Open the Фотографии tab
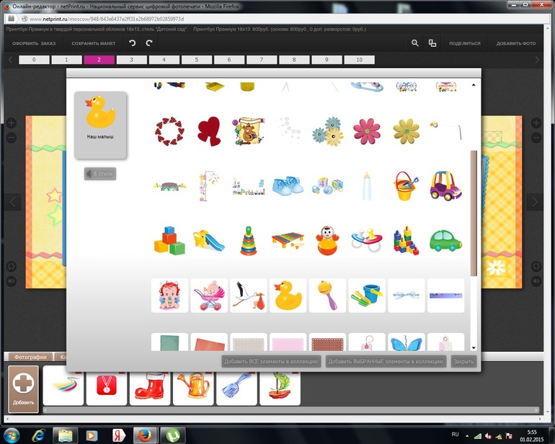This screenshot has height=444, width=555. [31, 357]
